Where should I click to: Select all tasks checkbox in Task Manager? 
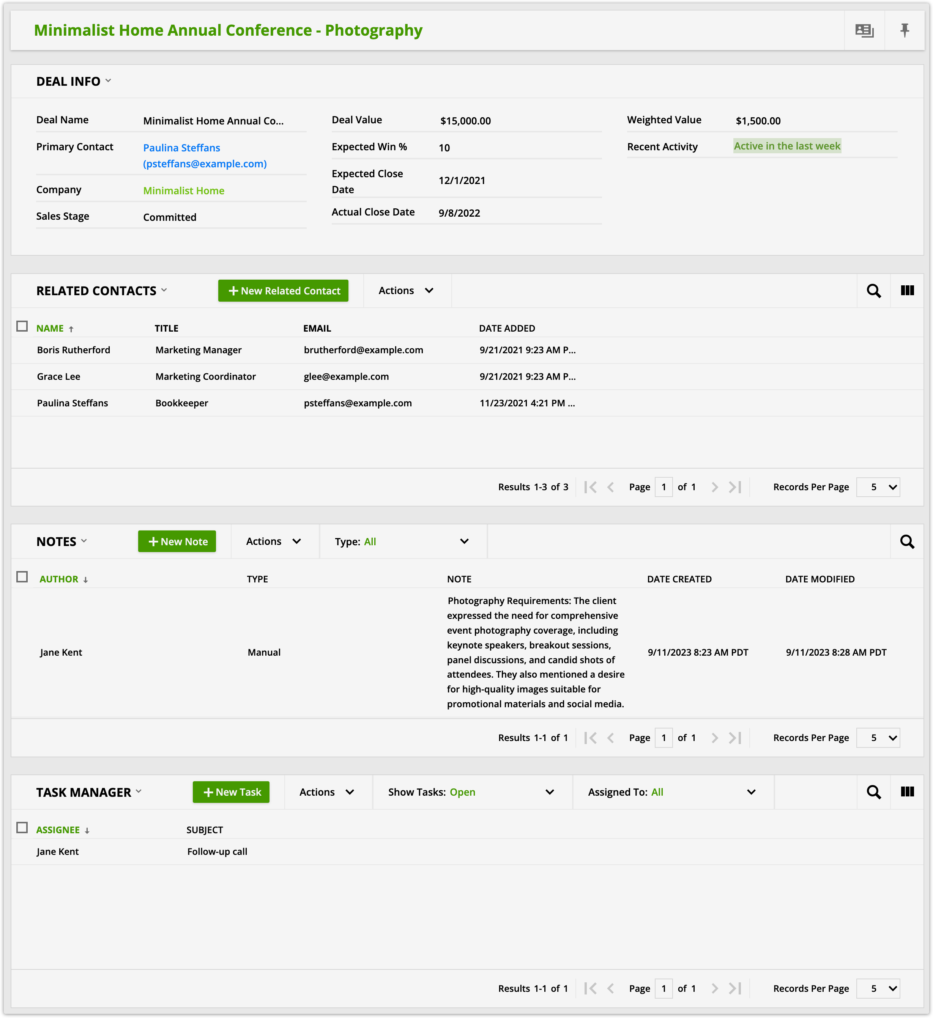pos(22,827)
